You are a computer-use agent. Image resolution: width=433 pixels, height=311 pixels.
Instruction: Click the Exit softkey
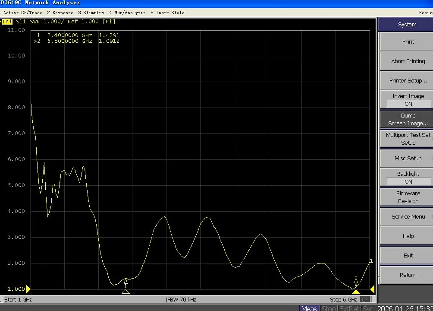(x=408, y=255)
